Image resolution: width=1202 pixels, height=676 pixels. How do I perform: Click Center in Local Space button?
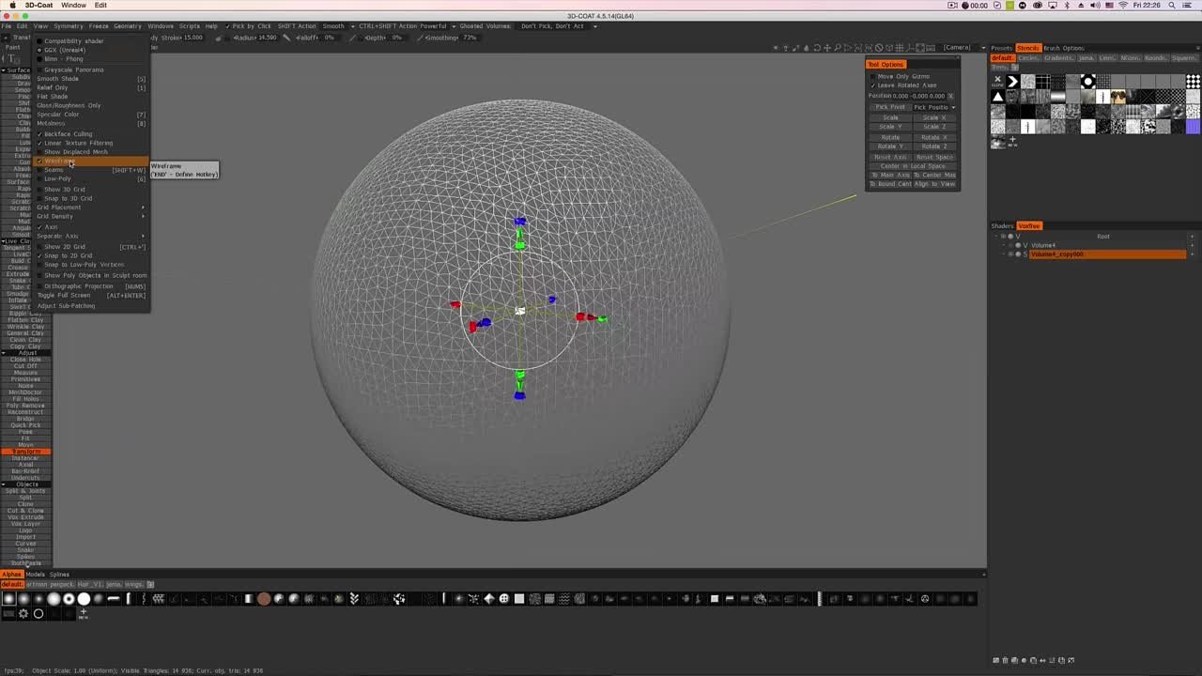pyautogui.click(x=913, y=166)
